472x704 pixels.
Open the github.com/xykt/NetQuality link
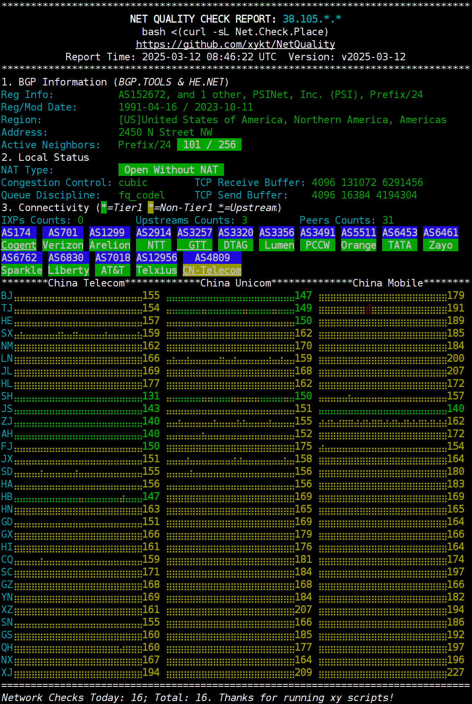235,44
